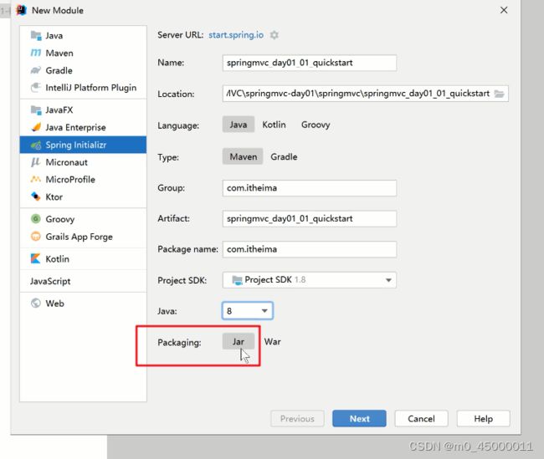The image size is (544, 459).
Task: Click the Previous button
Action: tap(297, 418)
